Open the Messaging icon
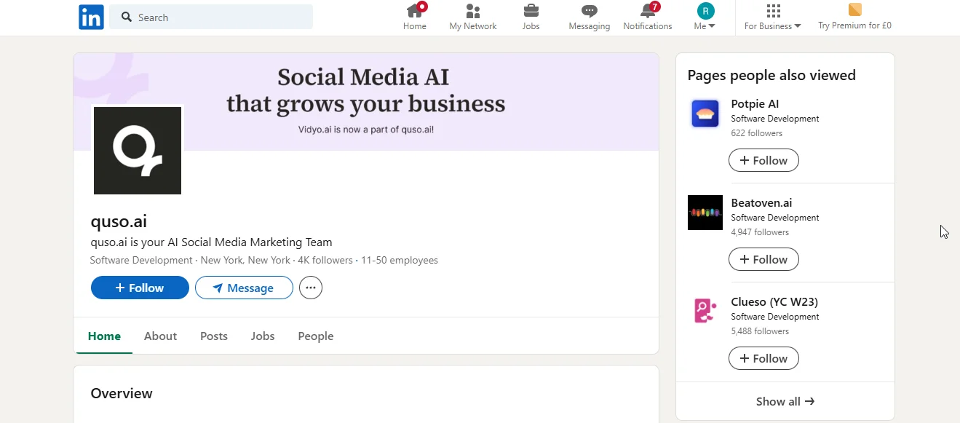Image resolution: width=960 pixels, height=423 pixels. click(x=589, y=16)
